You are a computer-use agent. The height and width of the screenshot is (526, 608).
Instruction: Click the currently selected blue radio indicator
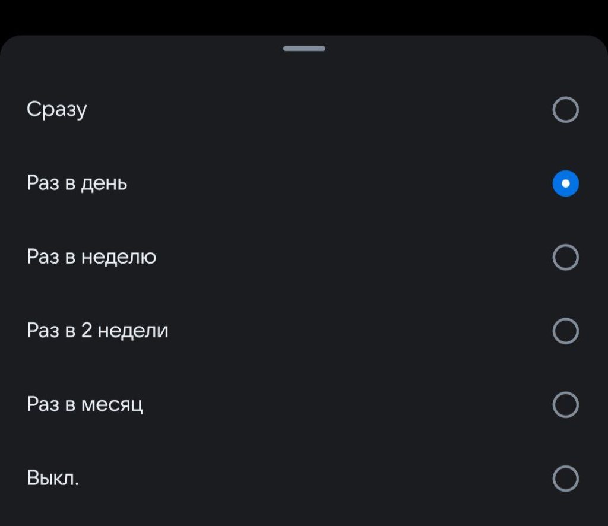pyautogui.click(x=565, y=183)
